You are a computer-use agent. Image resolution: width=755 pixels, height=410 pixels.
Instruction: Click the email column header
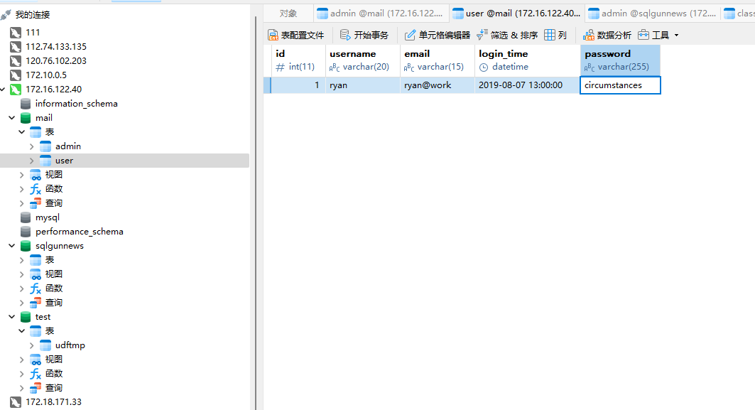[x=438, y=60]
